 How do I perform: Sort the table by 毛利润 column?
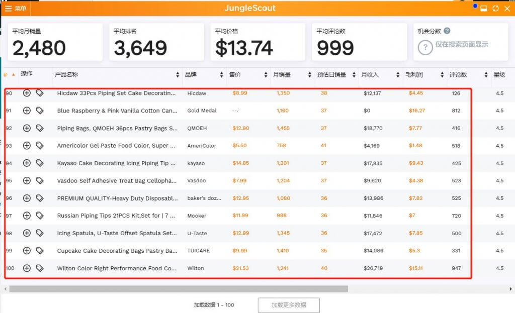[442, 75]
